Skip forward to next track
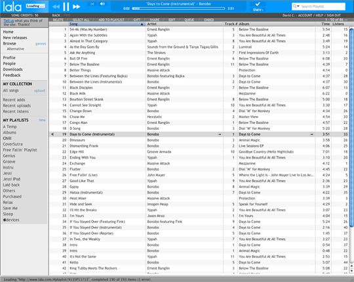This screenshot has height=282, width=354. click(x=77, y=7)
